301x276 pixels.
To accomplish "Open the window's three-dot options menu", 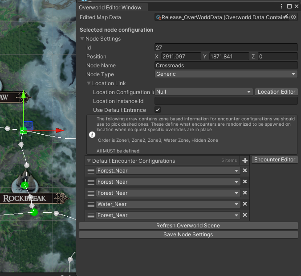I will click(281, 6).
